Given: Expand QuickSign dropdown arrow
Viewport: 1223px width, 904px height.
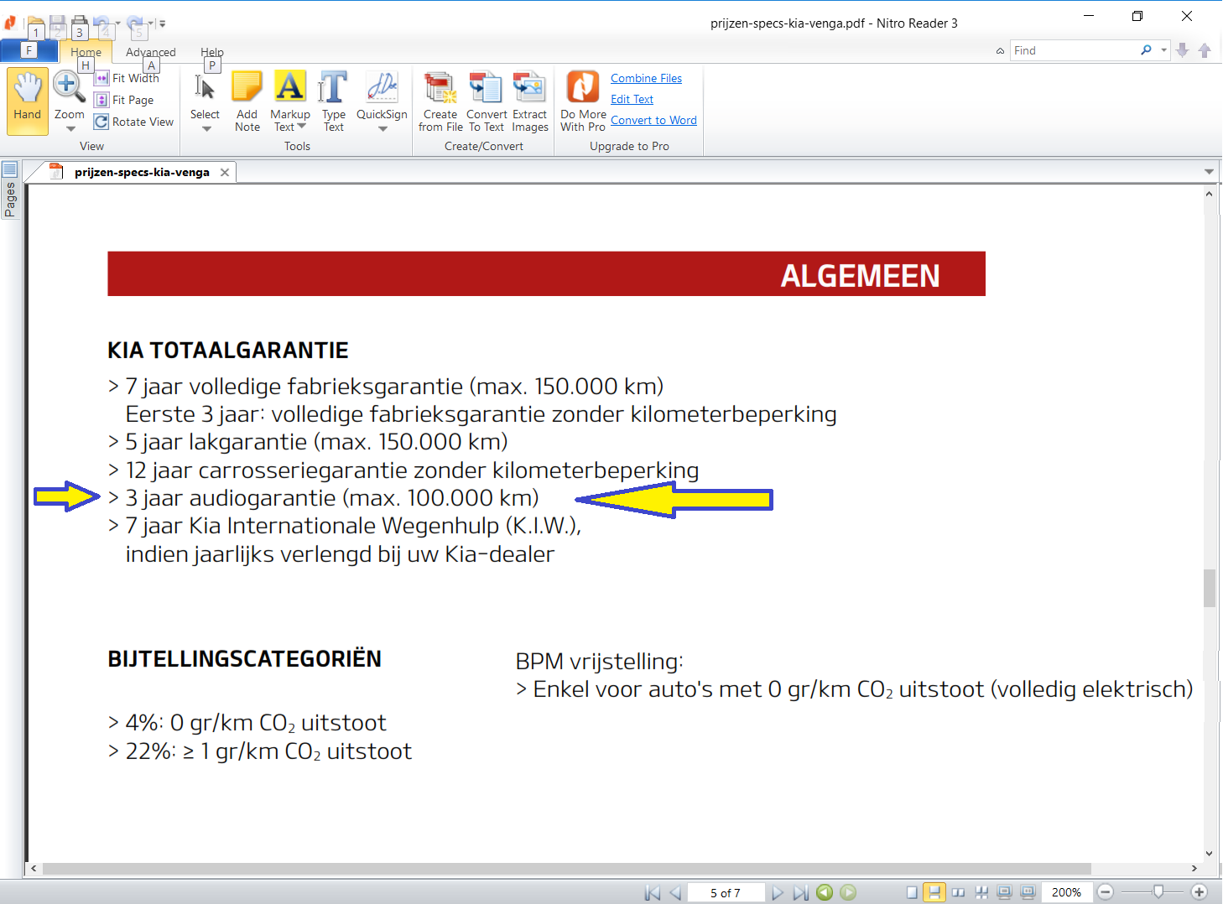Looking at the screenshot, I should point(383,129).
